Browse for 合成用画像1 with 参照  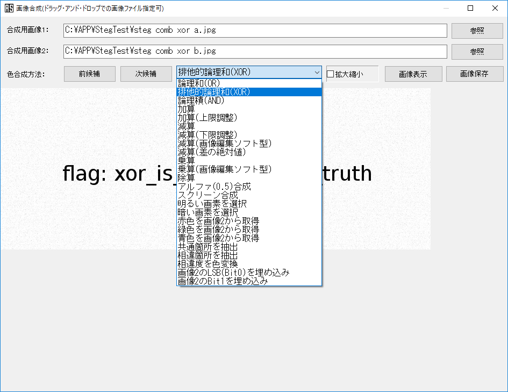[477, 31]
